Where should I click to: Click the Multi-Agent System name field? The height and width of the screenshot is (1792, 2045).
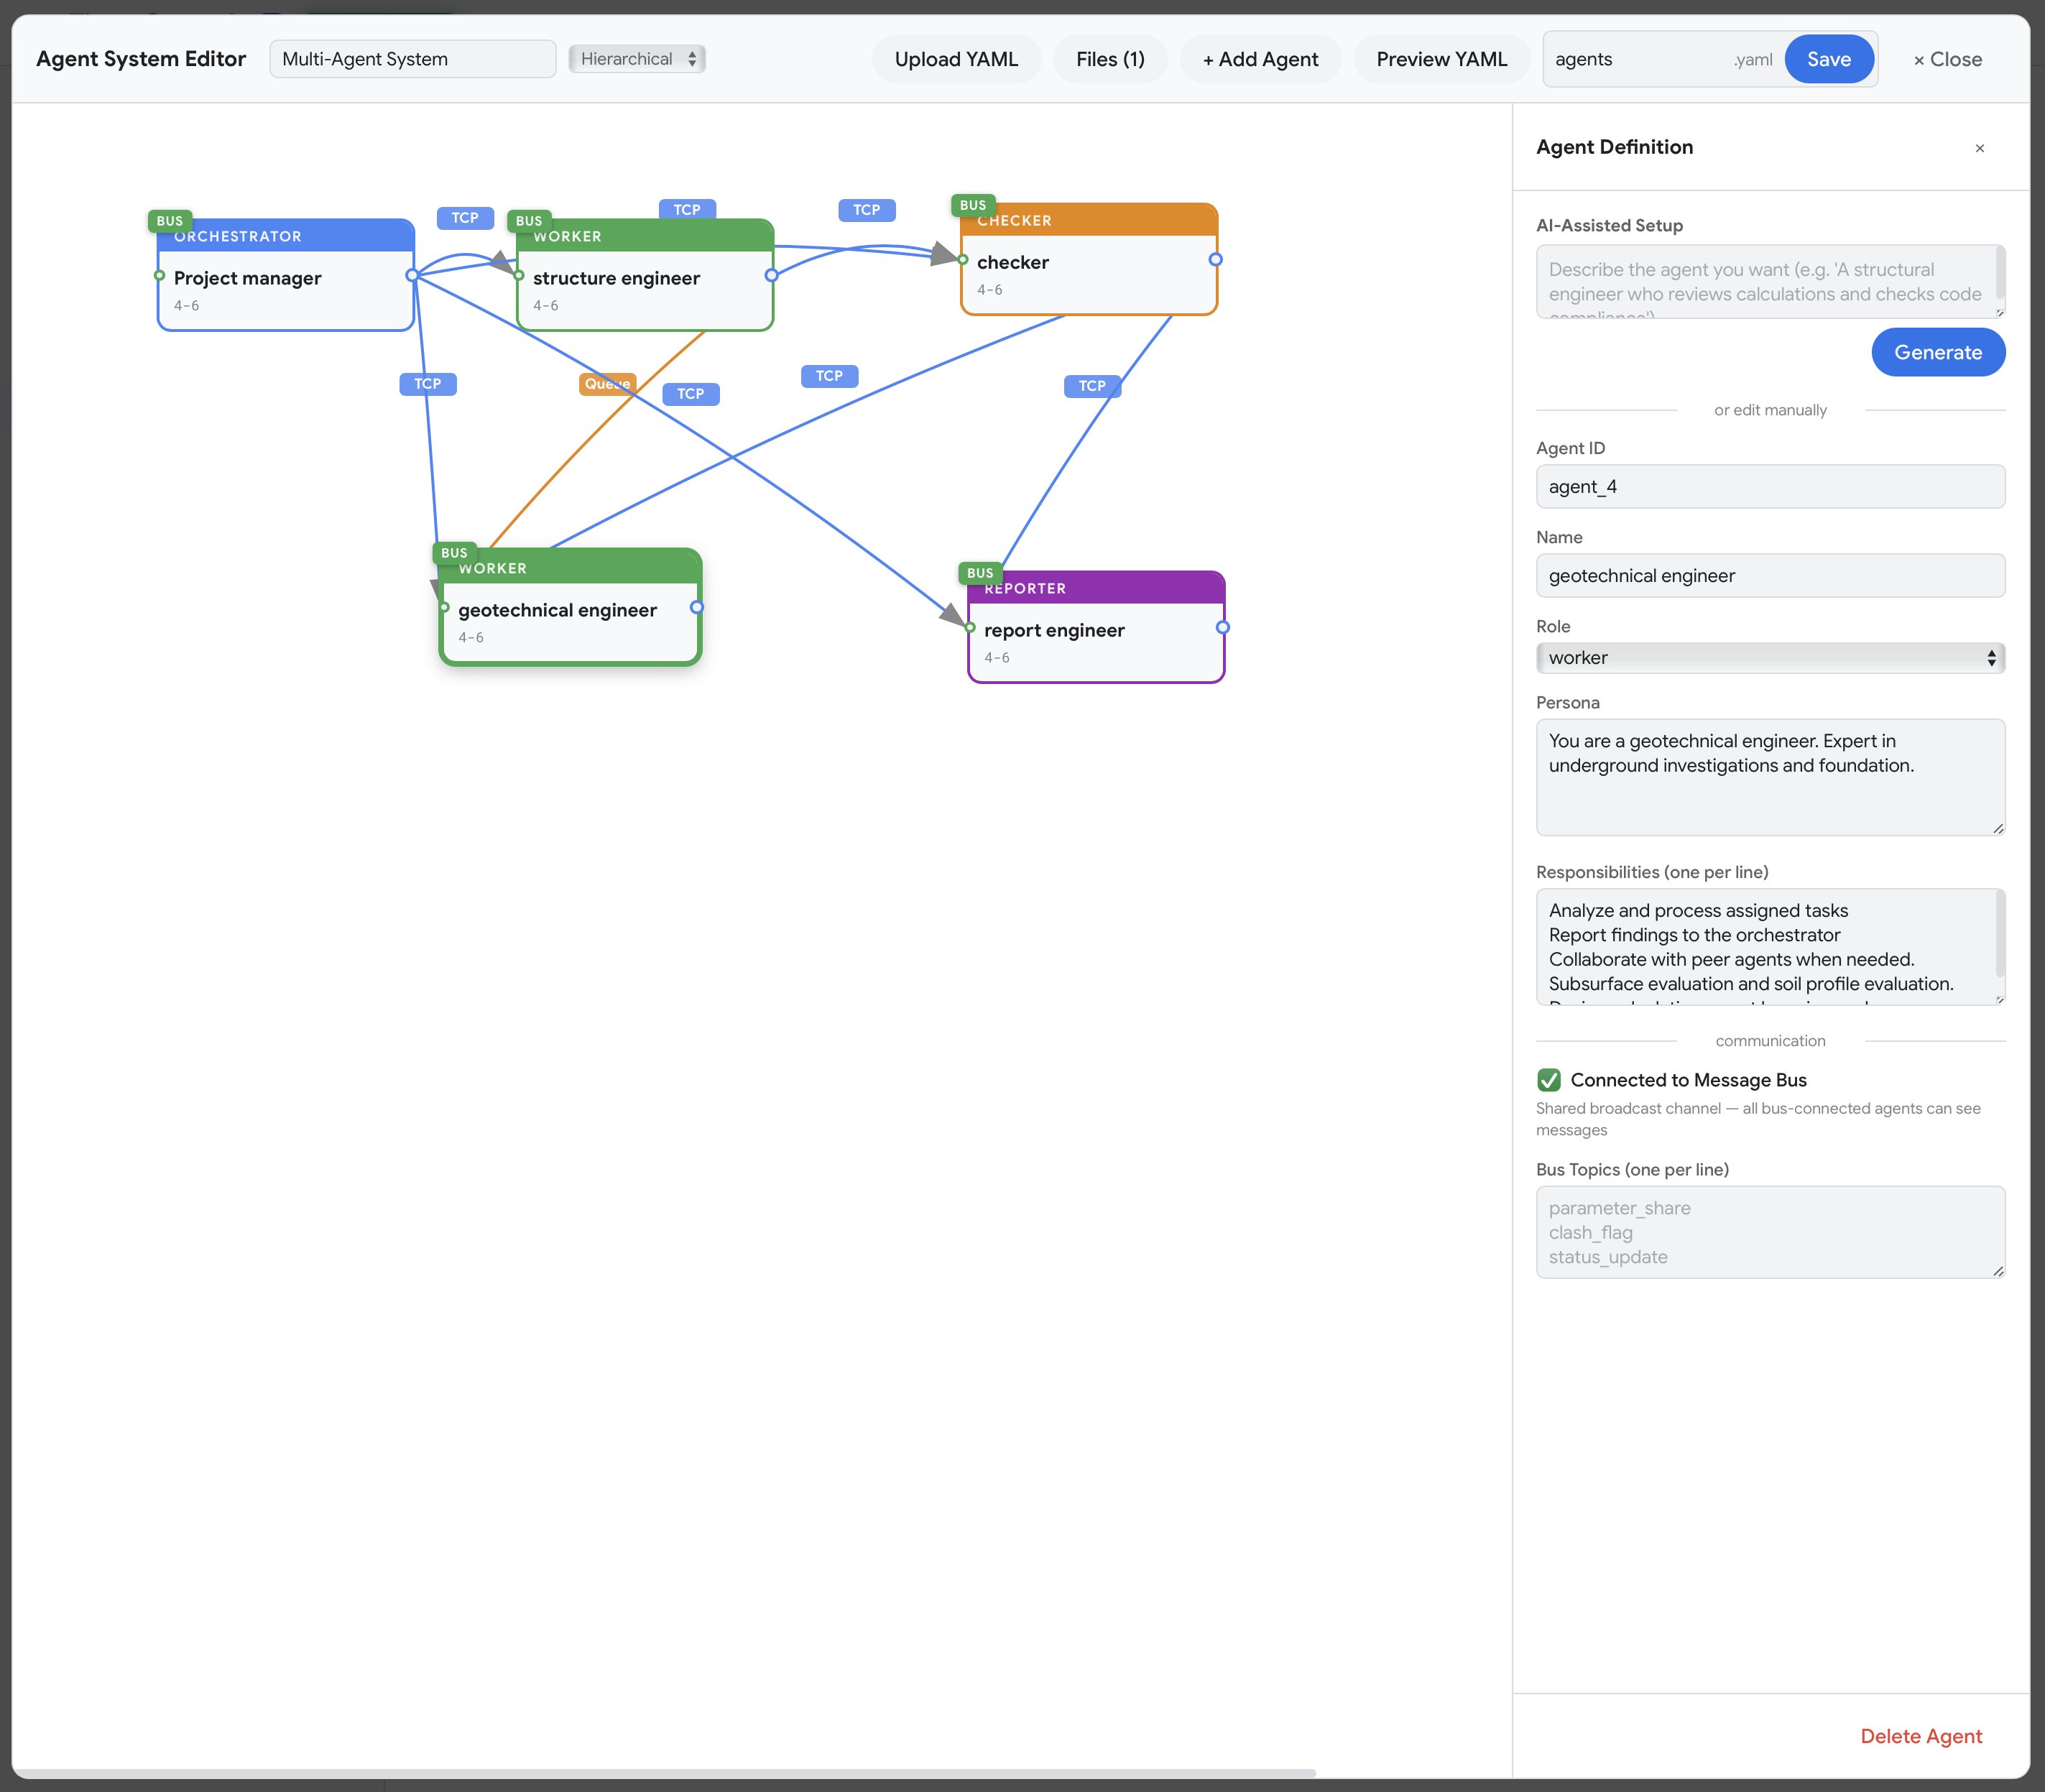[412, 59]
